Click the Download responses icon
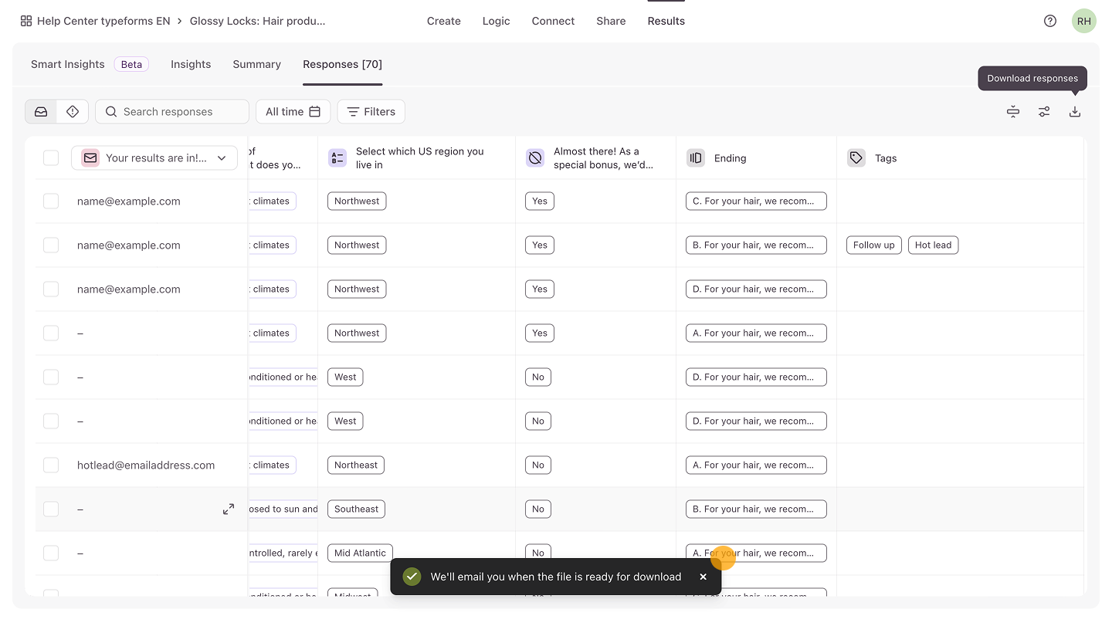 click(1075, 112)
